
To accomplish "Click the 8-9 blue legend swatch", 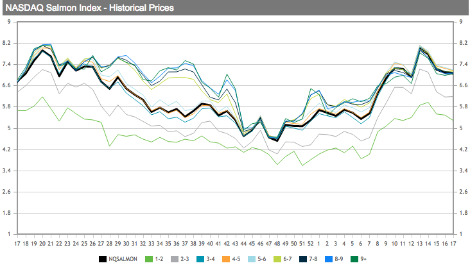I will coord(329,259).
